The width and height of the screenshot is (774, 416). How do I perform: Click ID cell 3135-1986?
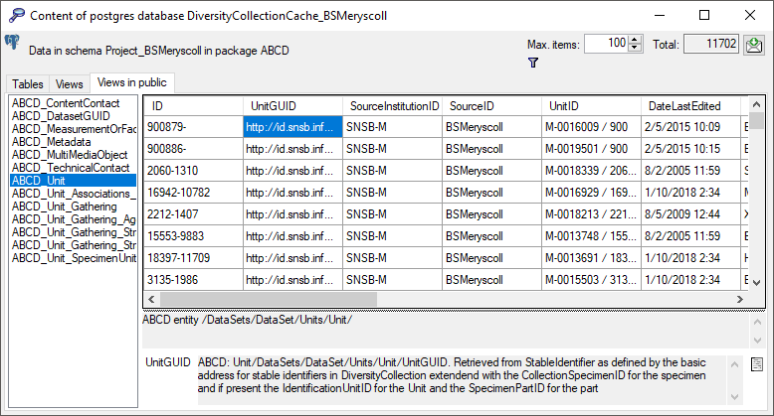[193, 279]
